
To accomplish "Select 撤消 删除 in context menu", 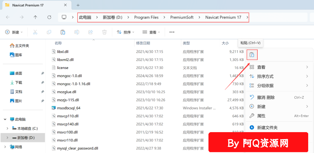I will pyautogui.click(x=279, y=98).
